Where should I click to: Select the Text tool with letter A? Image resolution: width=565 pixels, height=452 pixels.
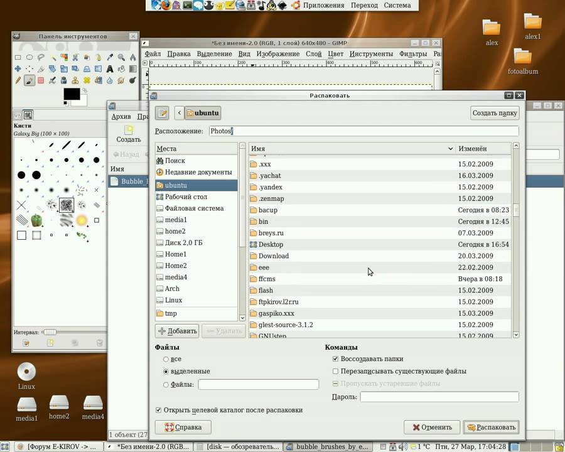click(110, 68)
